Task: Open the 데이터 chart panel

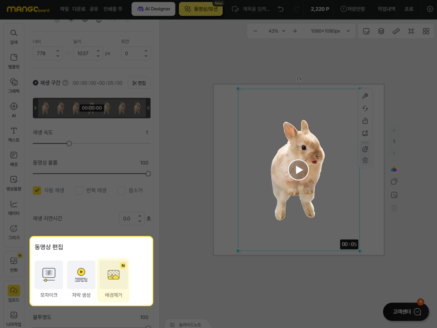Action: 14,208
